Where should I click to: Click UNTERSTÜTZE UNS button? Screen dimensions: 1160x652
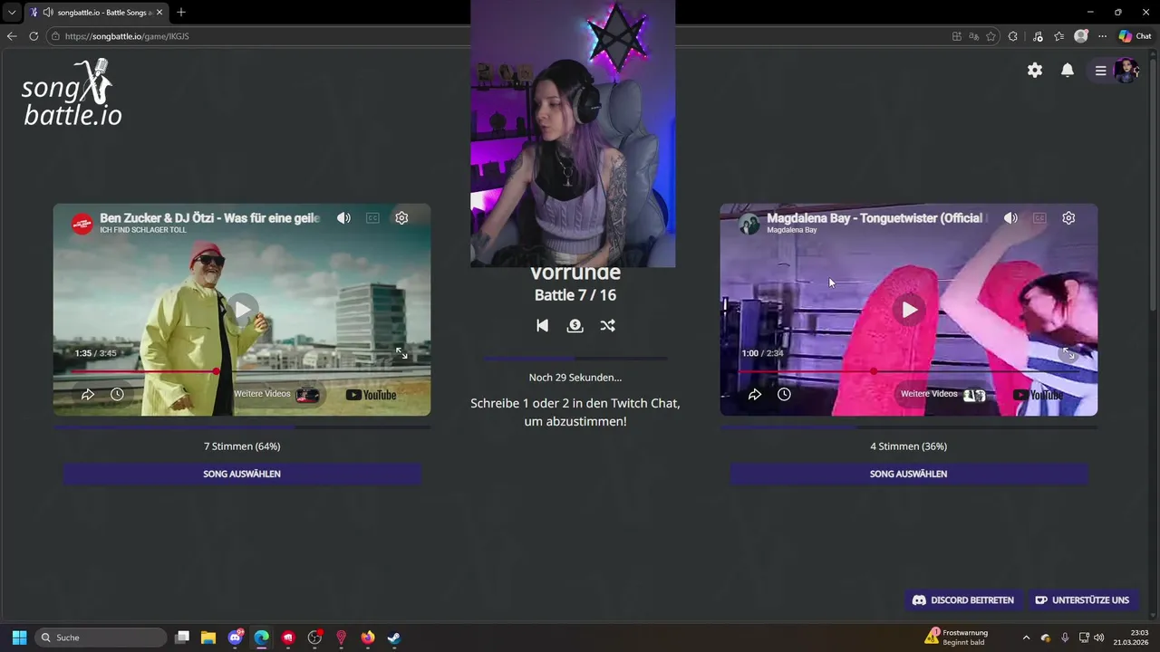pyautogui.click(x=1082, y=600)
